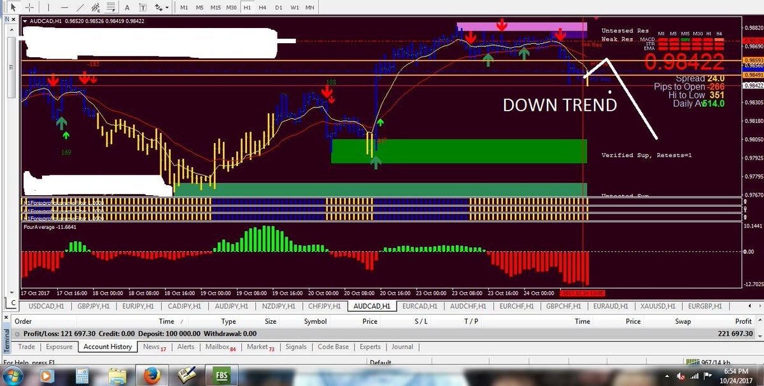Image resolution: width=764 pixels, height=386 pixels.
Task: Open the GBPCHF,H1 chart tab
Action: point(564,306)
